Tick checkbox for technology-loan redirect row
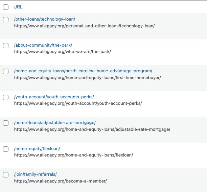The width and height of the screenshot is (207, 192). pyautogui.click(x=6, y=20)
